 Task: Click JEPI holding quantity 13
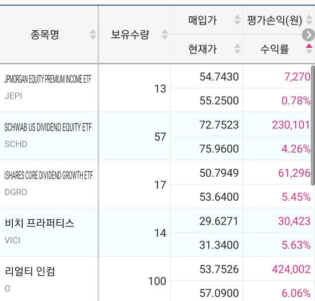pos(160,89)
